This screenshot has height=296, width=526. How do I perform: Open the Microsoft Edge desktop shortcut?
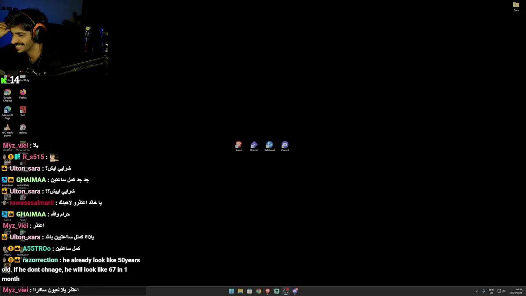coord(7,113)
